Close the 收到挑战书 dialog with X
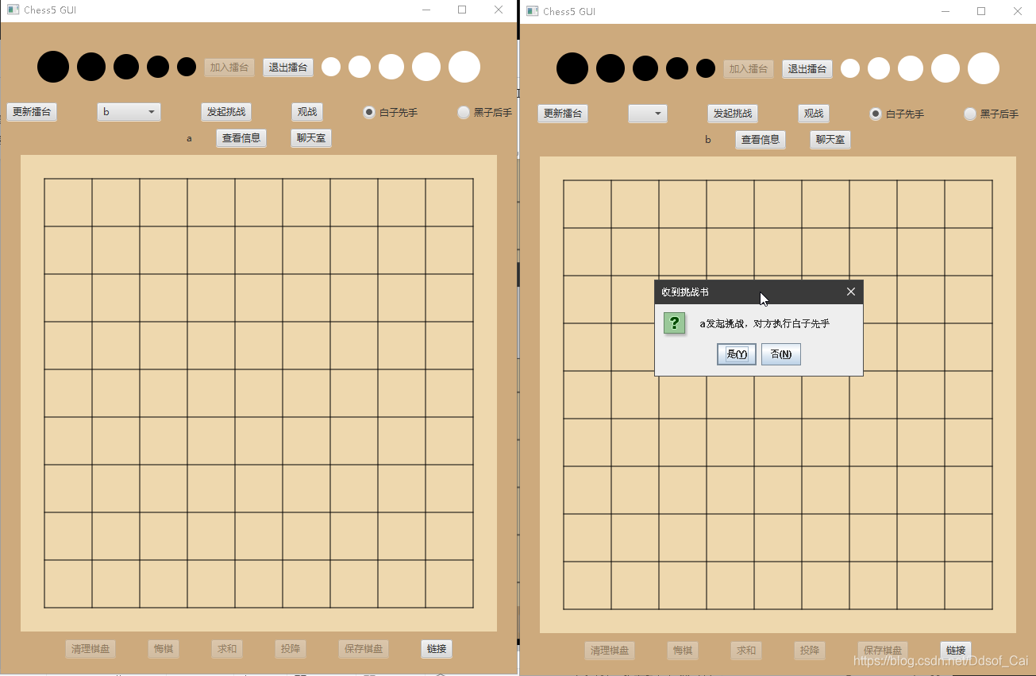1036x676 pixels. pos(851,292)
